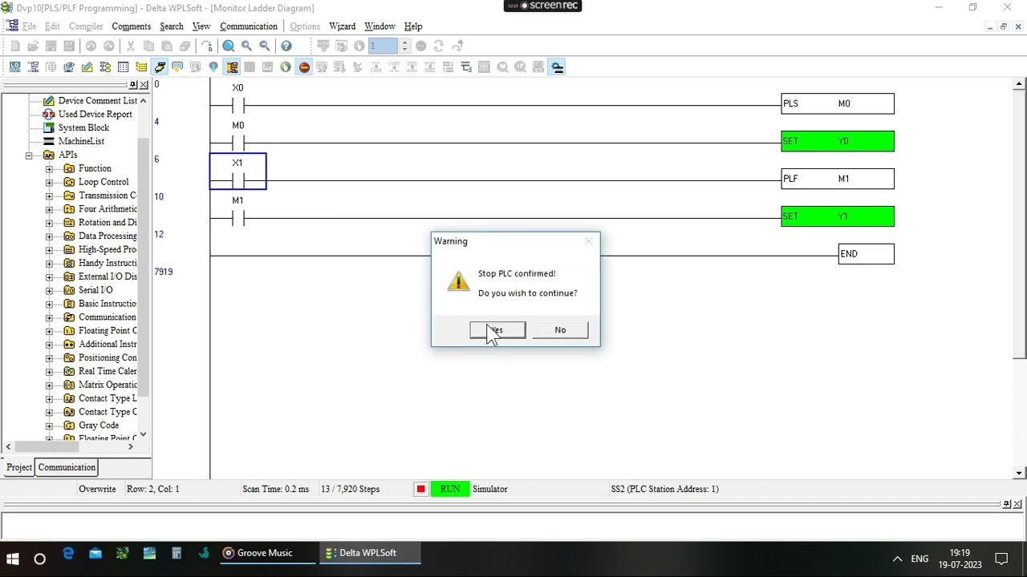Image resolution: width=1027 pixels, height=577 pixels.
Task: Click the tree panel horizontal scroll-right arrow
Action: [131, 446]
